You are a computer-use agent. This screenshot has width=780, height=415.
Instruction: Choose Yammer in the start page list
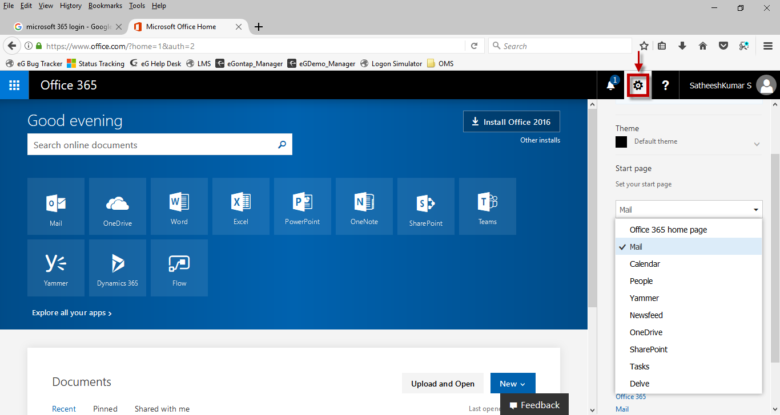pyautogui.click(x=689, y=298)
